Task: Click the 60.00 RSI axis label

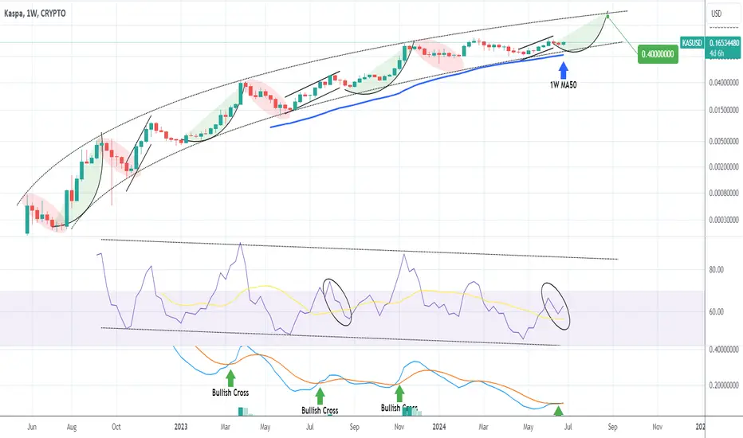Action: 716,312
